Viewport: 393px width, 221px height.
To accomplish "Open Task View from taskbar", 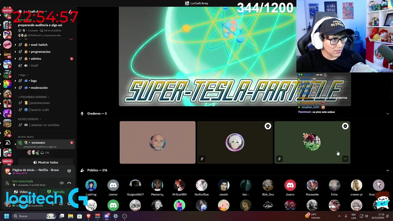I will [x=61, y=216].
